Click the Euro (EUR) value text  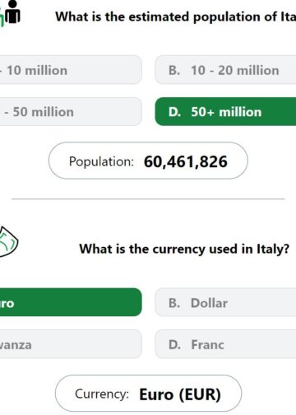[180, 394]
